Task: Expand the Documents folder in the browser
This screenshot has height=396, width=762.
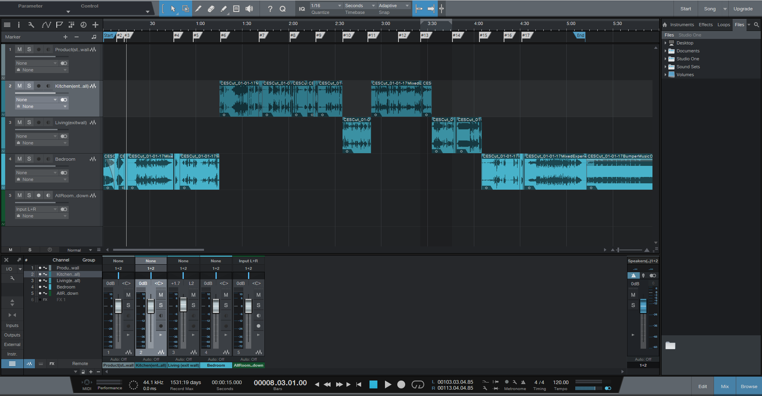Action: point(666,51)
